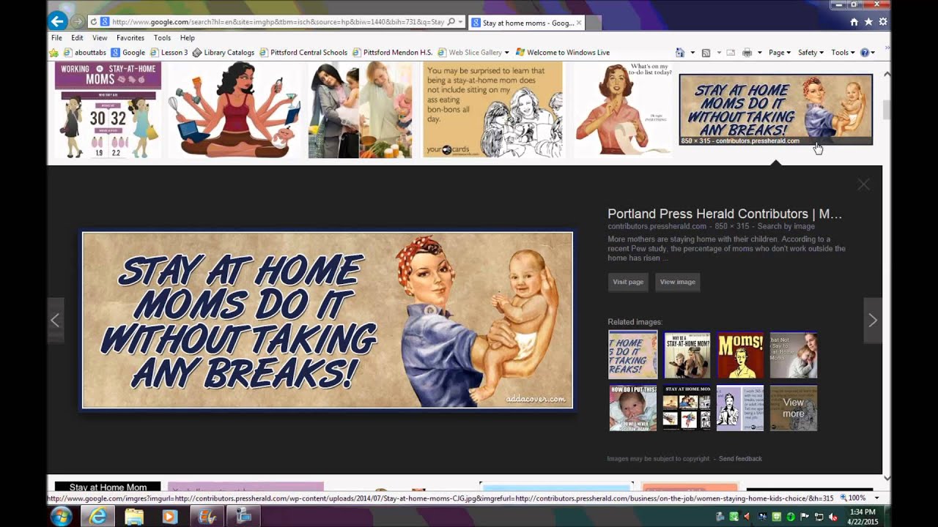The height and width of the screenshot is (527, 938).
Task: Open the Safety dropdown menu
Action: pos(810,53)
